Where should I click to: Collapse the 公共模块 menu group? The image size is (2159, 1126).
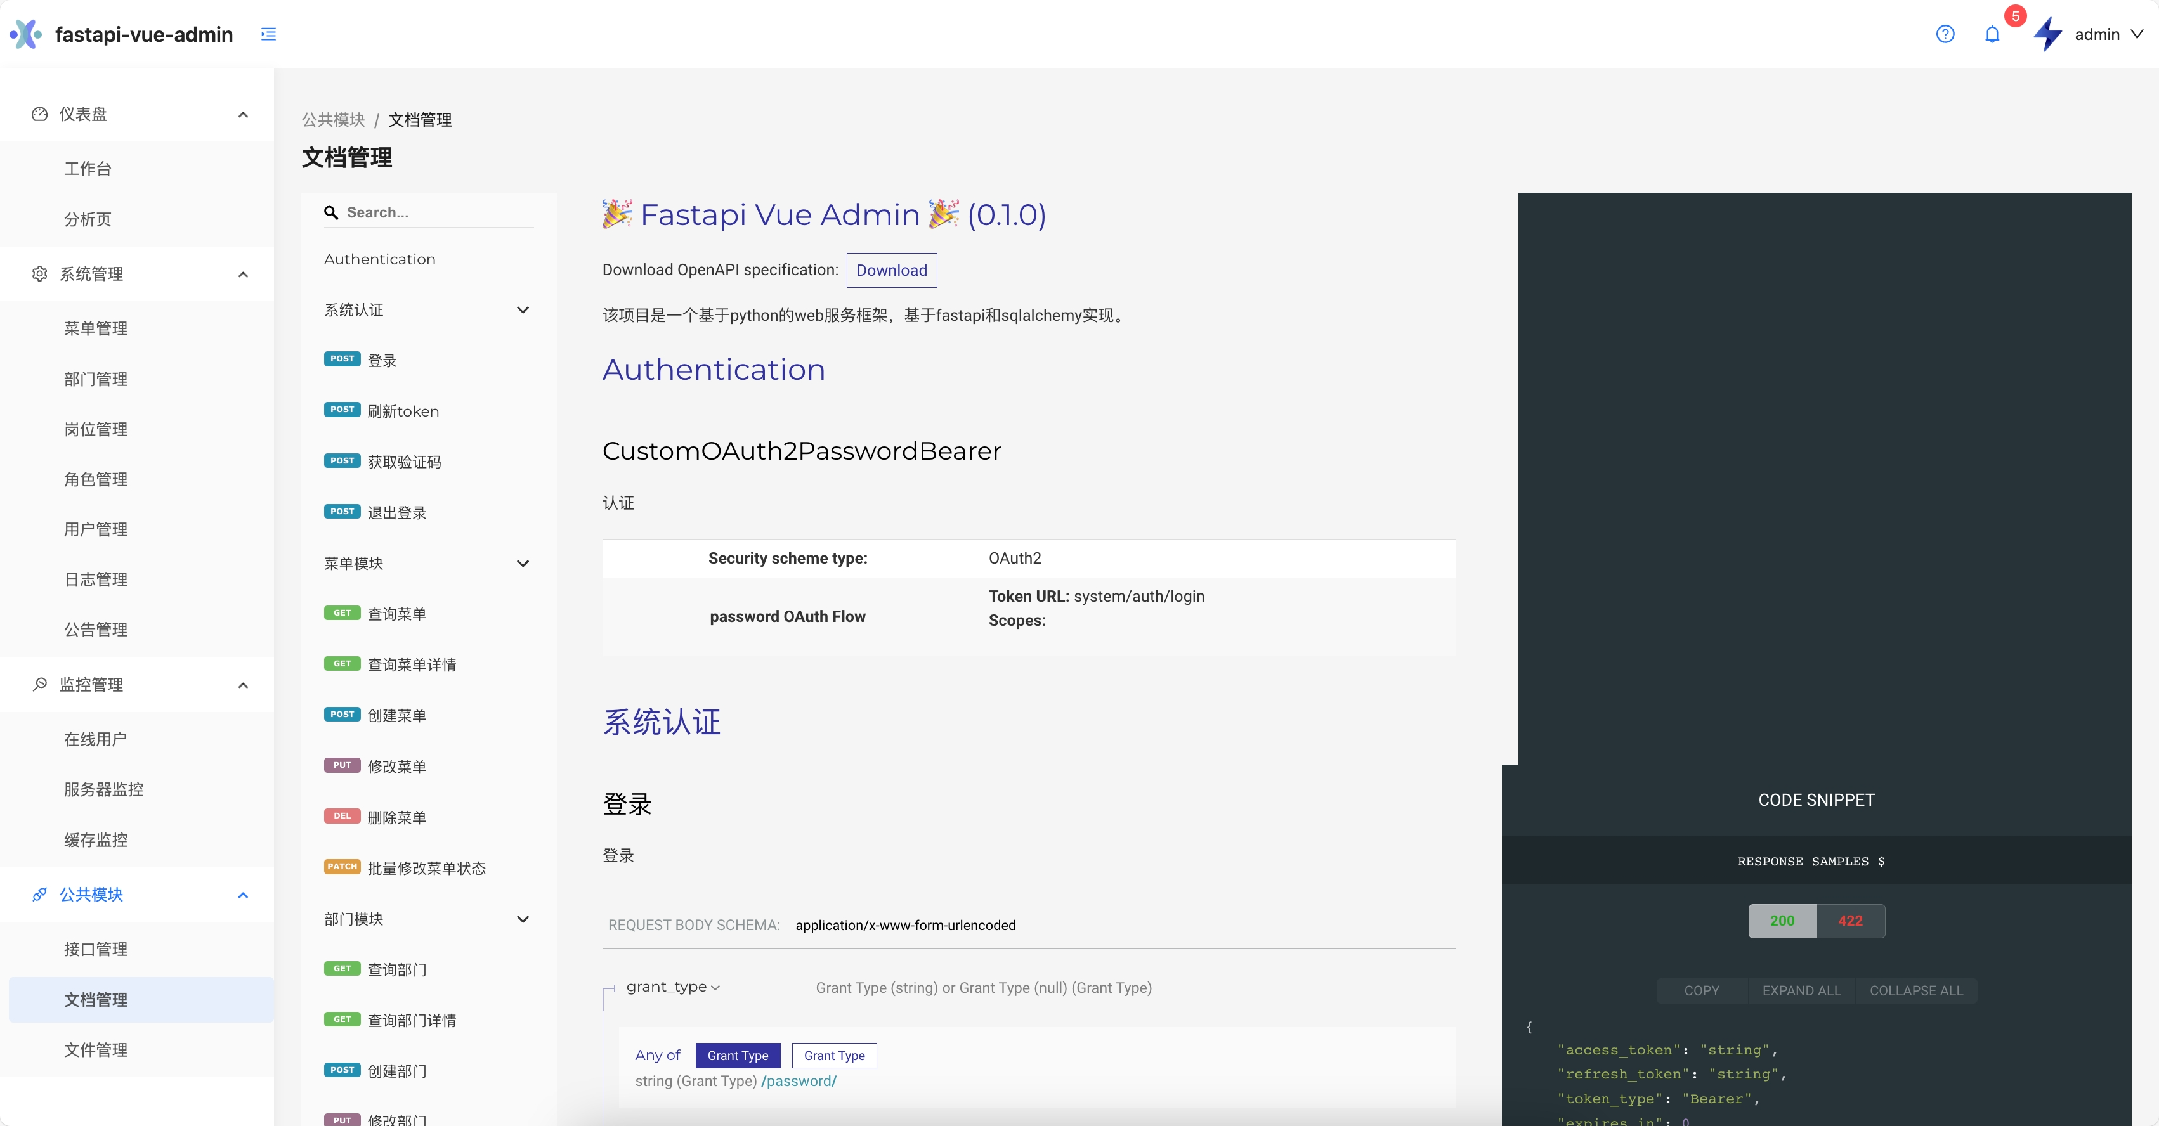[243, 896]
